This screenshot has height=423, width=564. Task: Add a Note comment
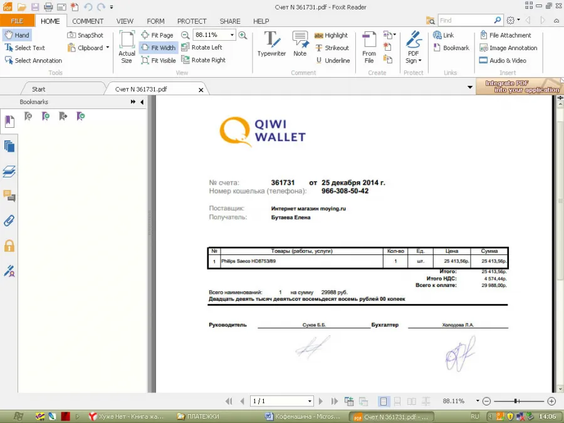coord(300,44)
